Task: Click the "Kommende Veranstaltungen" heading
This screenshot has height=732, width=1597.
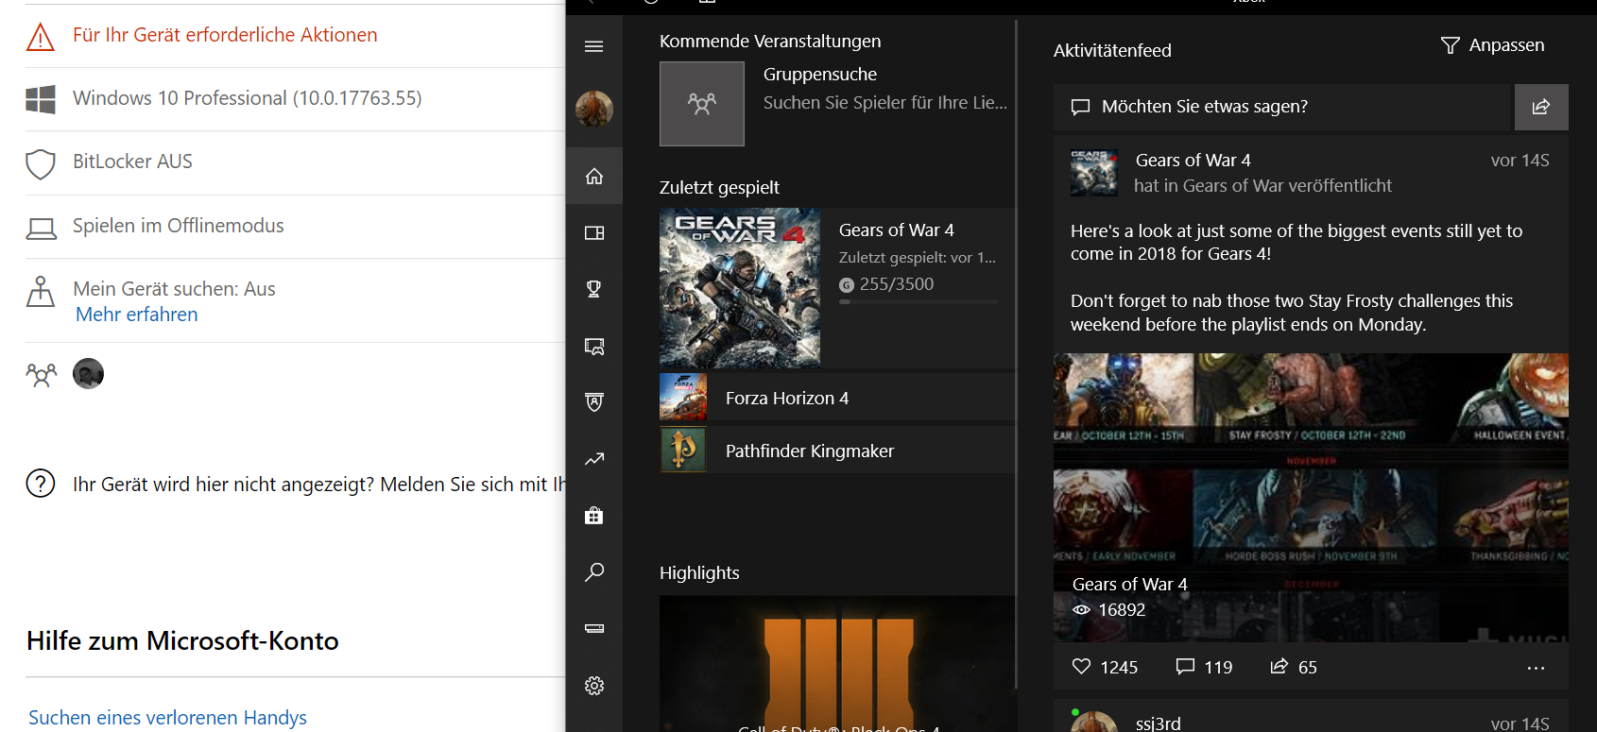Action: click(770, 42)
